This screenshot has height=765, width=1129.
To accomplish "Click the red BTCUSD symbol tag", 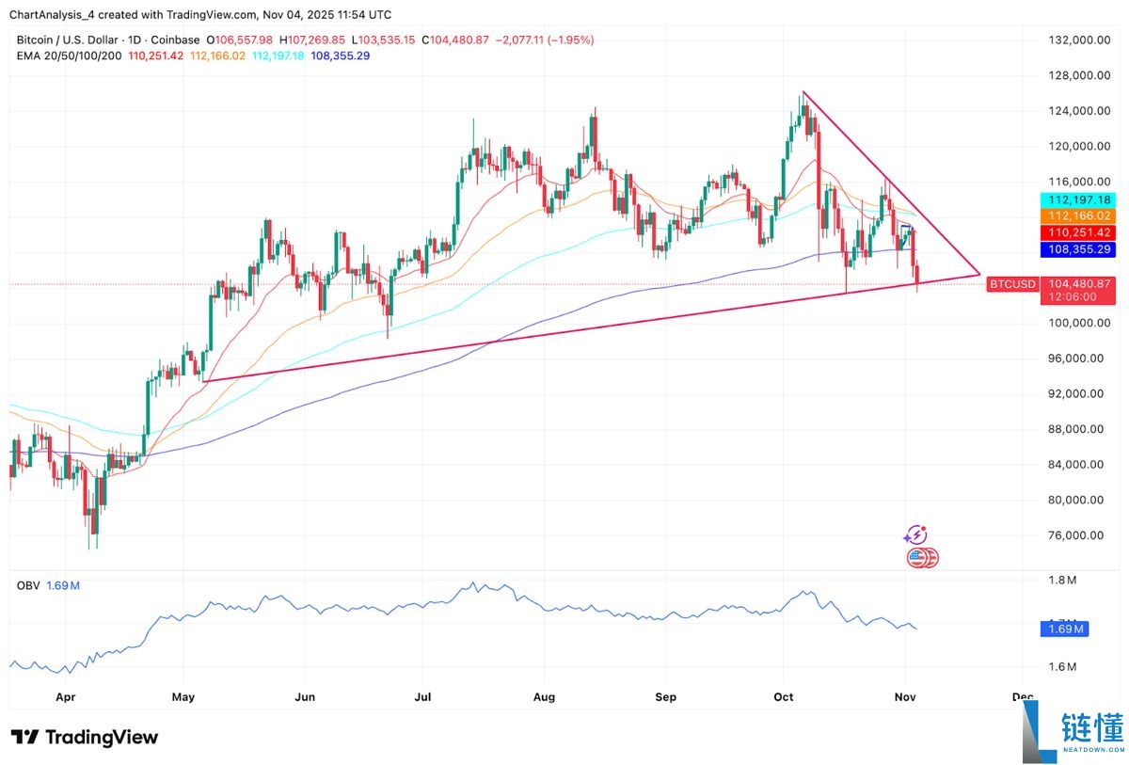I will 1011,284.
